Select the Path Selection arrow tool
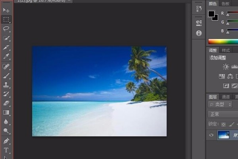The width and height of the screenshot is (238, 159). (6, 158)
